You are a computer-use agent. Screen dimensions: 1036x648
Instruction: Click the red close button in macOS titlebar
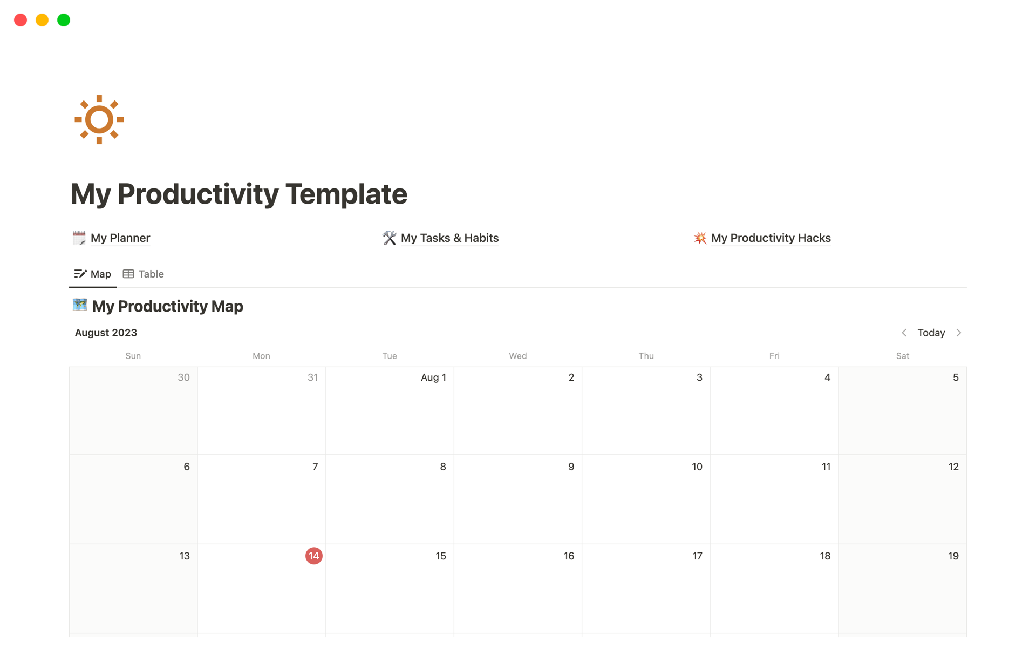(20, 19)
